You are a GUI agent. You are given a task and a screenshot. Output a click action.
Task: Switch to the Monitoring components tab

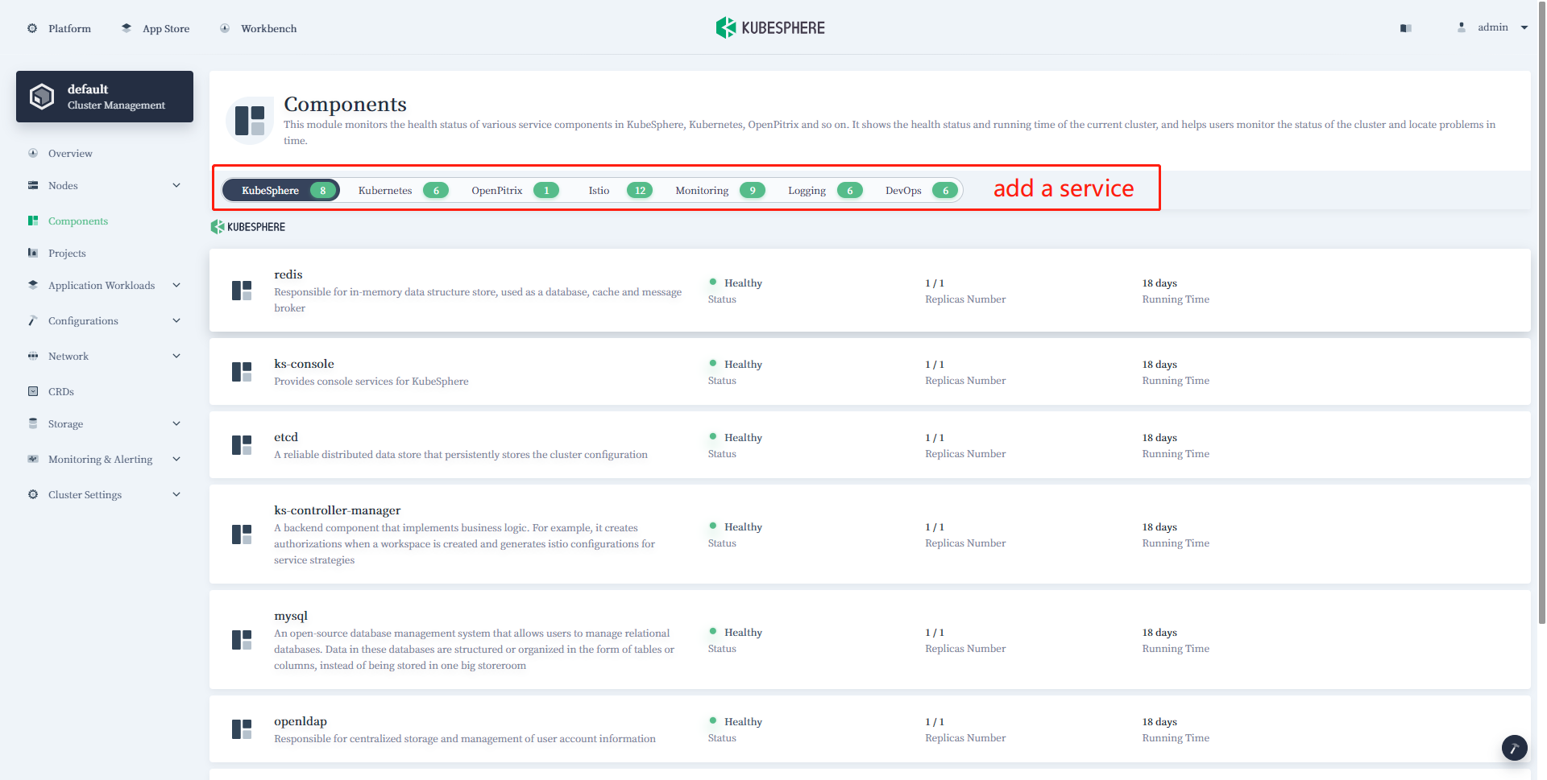[x=701, y=190]
